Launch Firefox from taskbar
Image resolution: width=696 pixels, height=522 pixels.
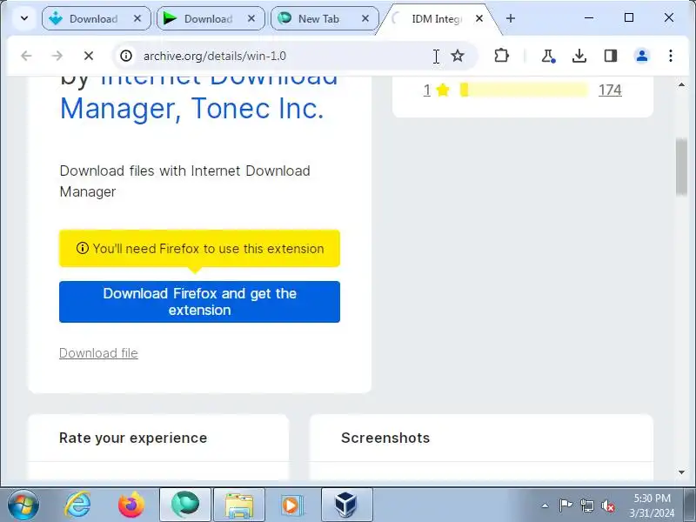(131, 505)
